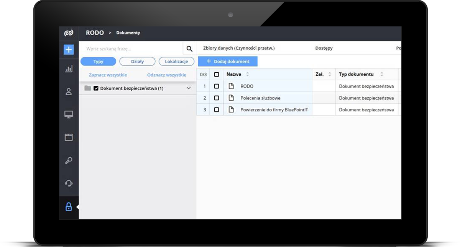Viewport: 460px width, 248px height.
Task: Select the Typy filter tab
Action: (x=98, y=62)
